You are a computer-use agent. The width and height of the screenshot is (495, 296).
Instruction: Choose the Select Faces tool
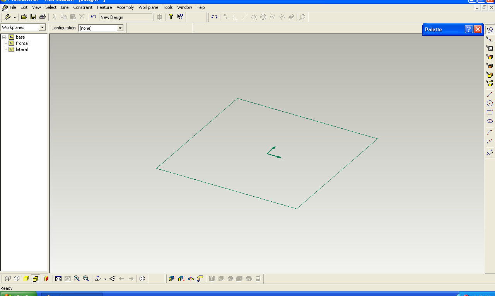coord(490,65)
